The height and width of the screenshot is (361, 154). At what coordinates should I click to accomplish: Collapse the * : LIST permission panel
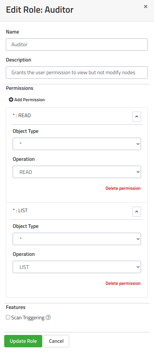pyautogui.click(x=136, y=212)
